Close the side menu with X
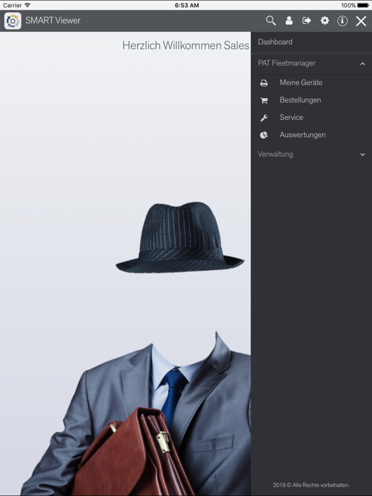372x496 pixels. pyautogui.click(x=361, y=21)
